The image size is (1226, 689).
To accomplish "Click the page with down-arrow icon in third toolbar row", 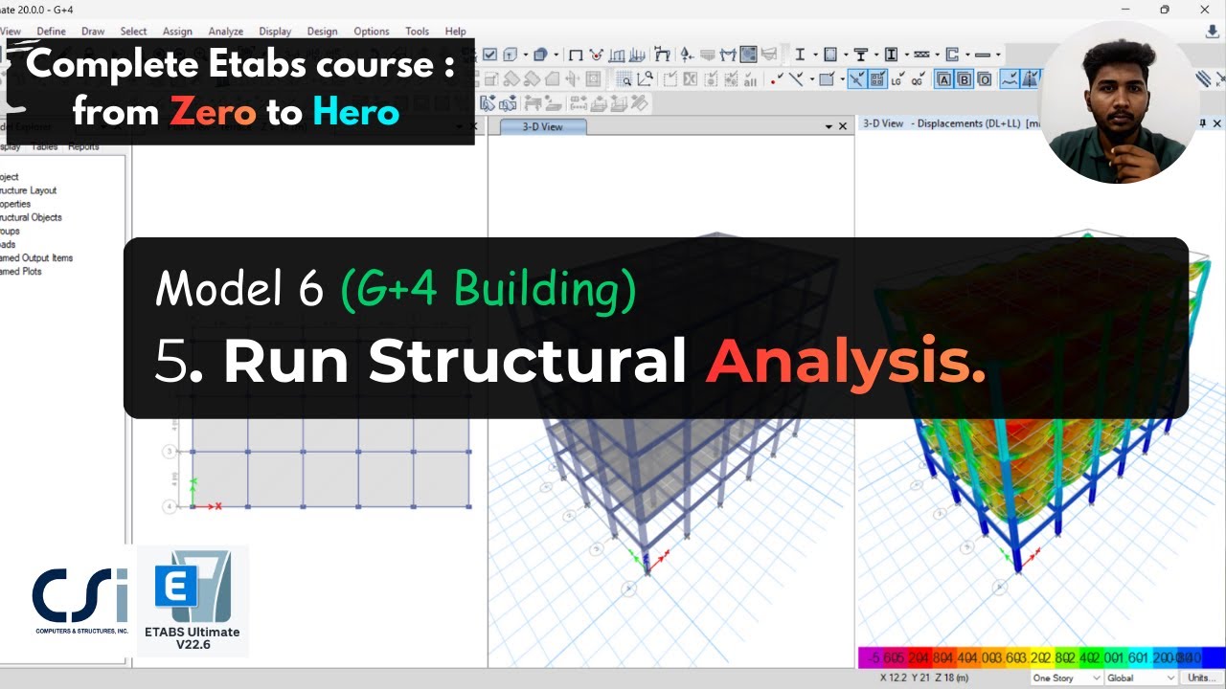I will [x=488, y=103].
